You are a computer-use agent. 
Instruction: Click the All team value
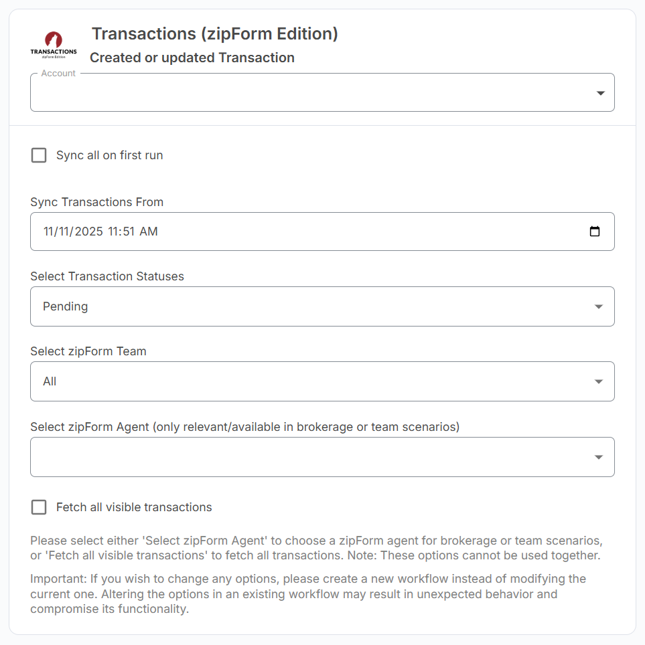tap(50, 381)
